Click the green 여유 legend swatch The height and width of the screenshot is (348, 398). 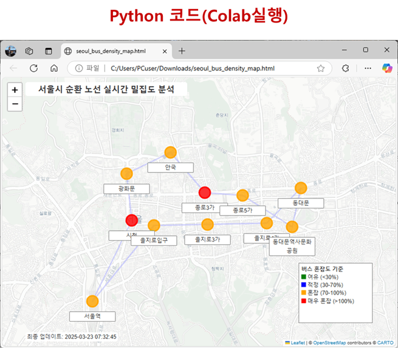point(304,277)
